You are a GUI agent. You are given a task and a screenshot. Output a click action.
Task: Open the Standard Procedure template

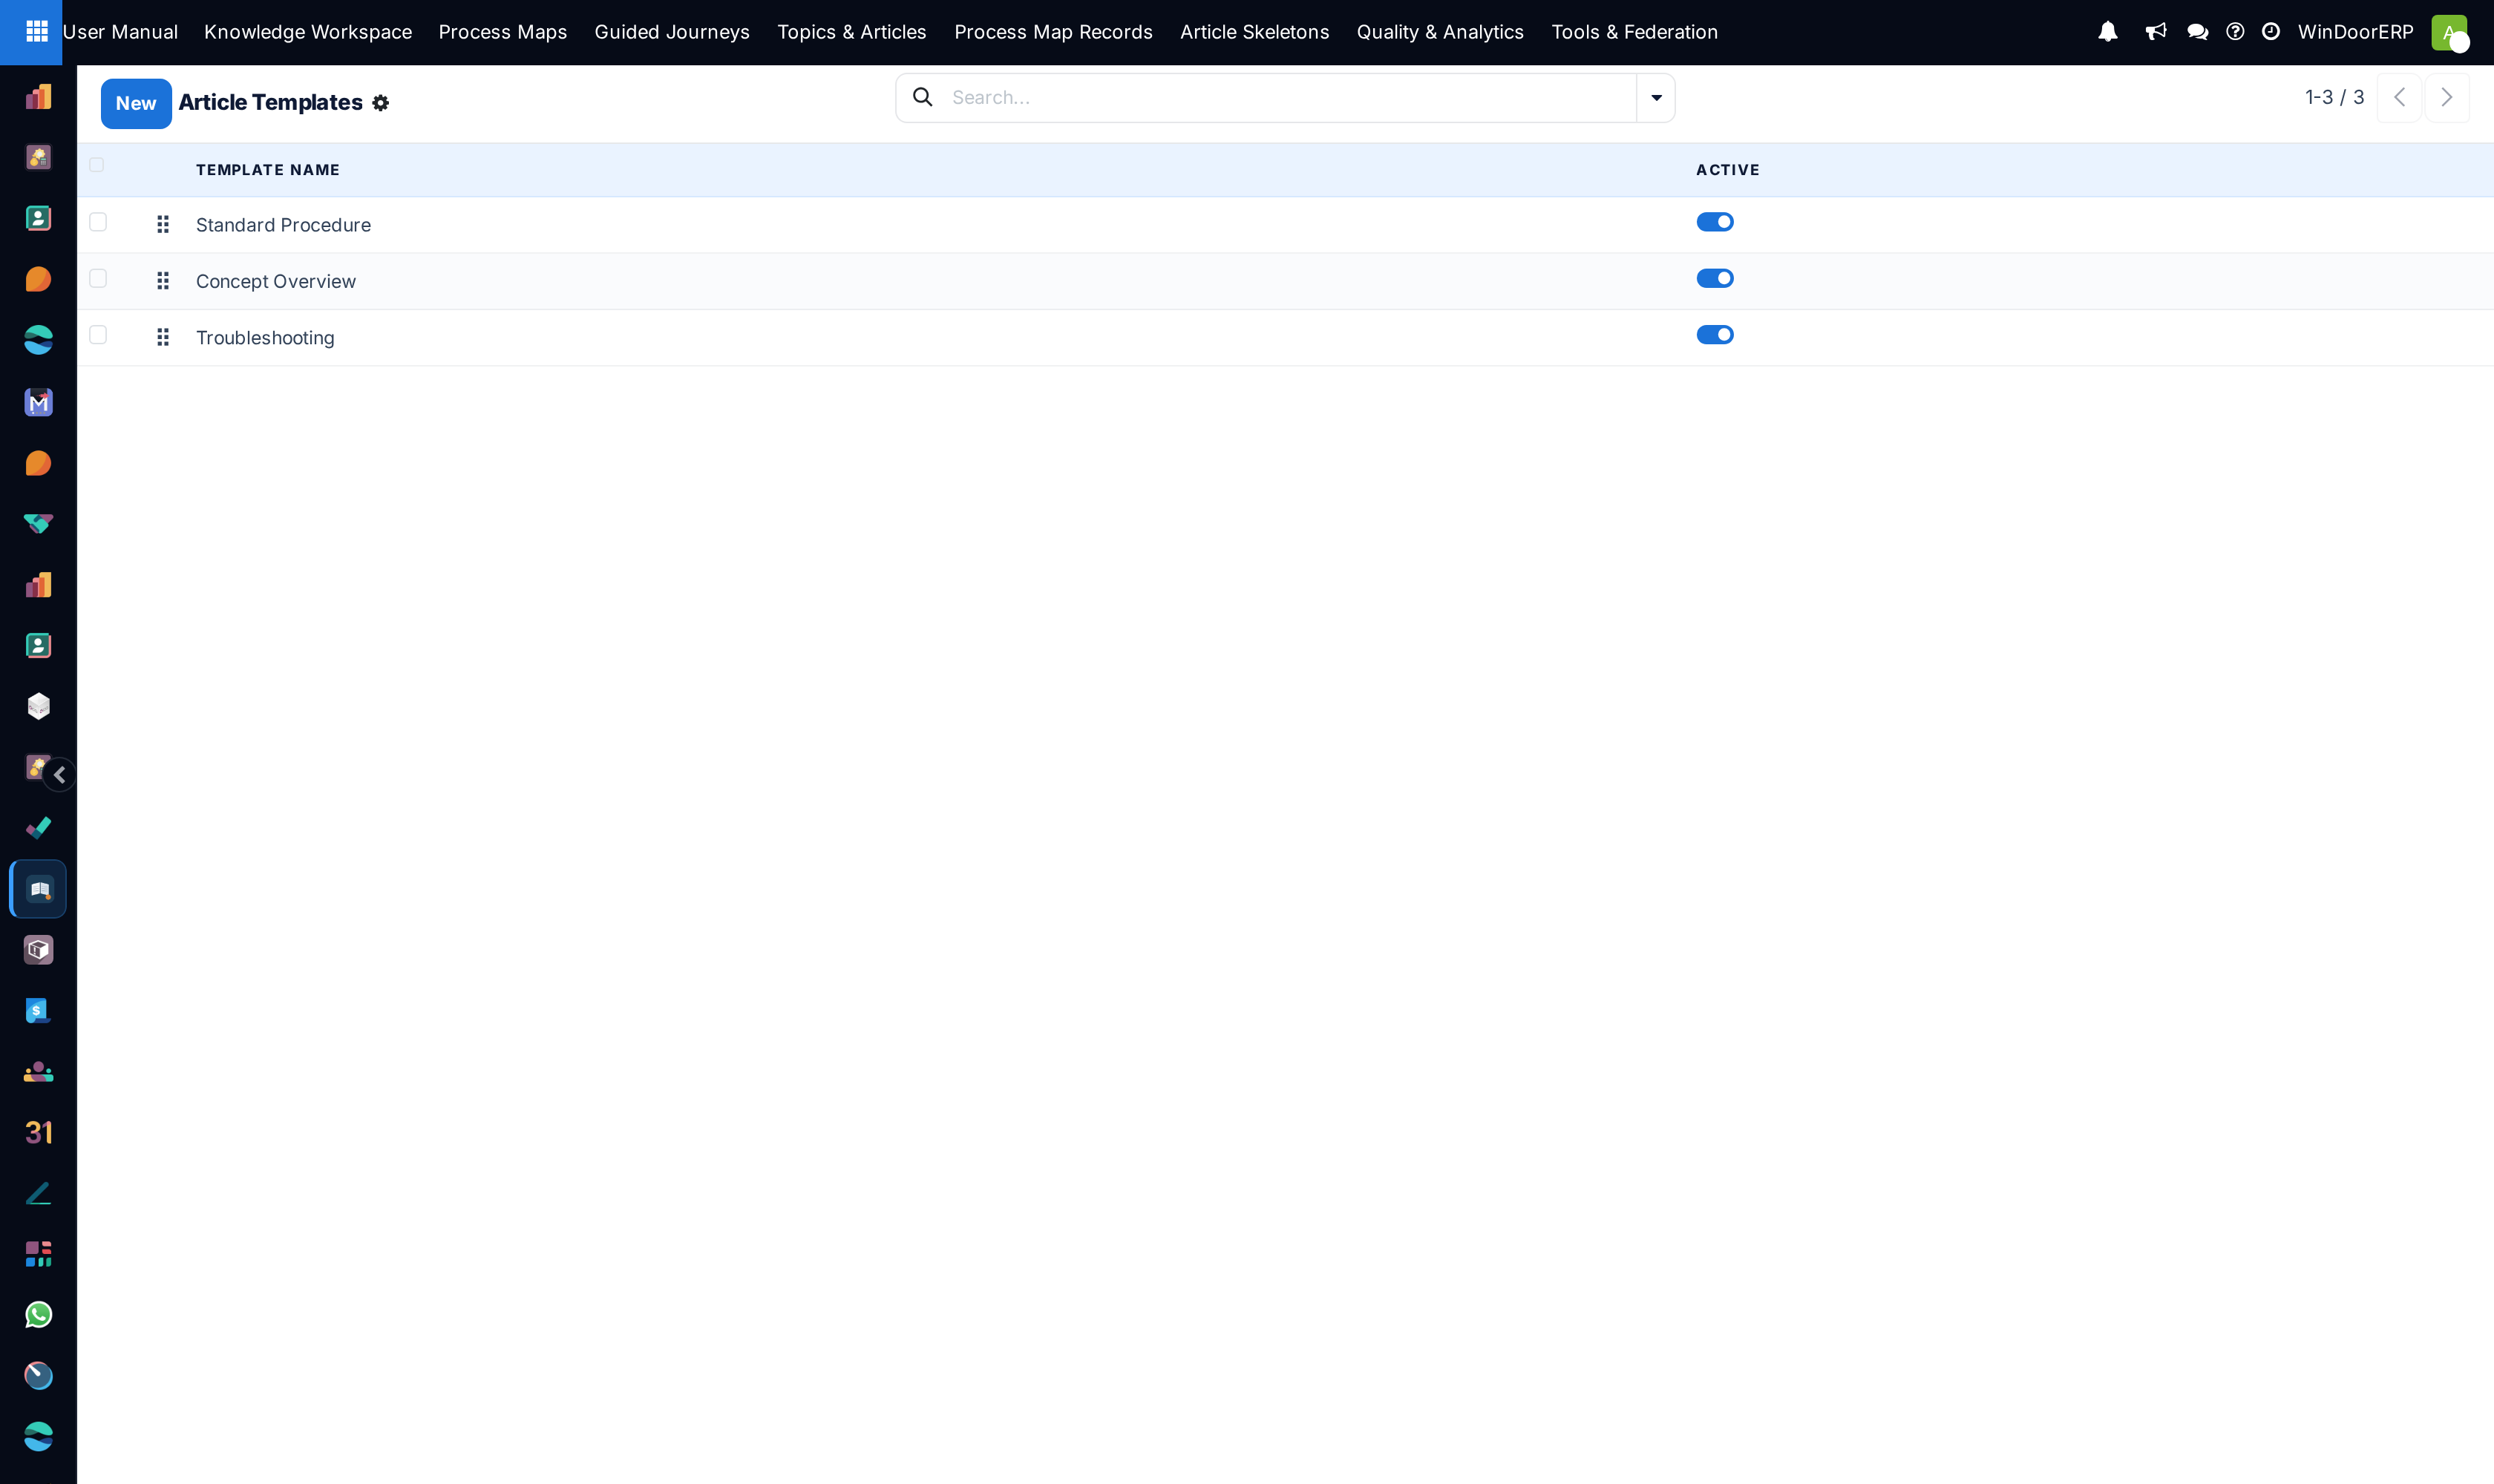[283, 225]
